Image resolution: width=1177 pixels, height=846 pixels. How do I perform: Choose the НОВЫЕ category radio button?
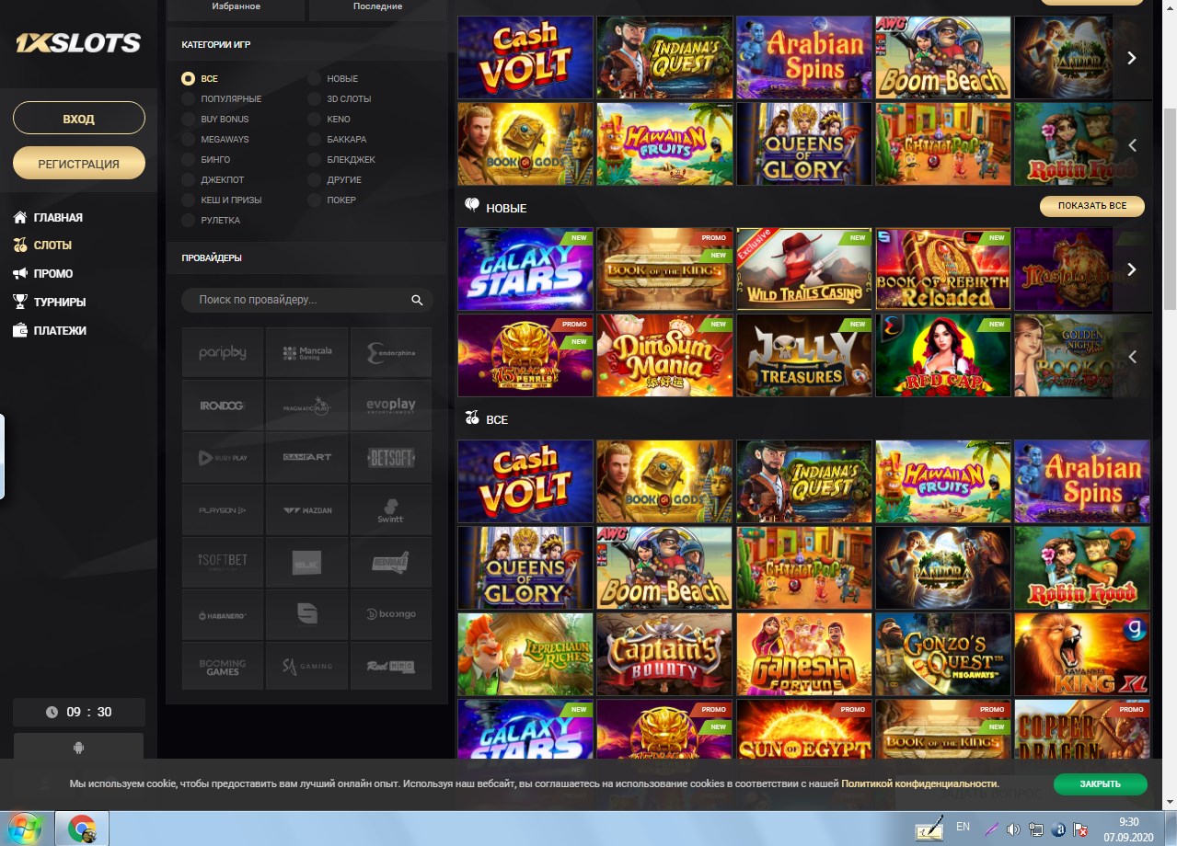pos(314,79)
